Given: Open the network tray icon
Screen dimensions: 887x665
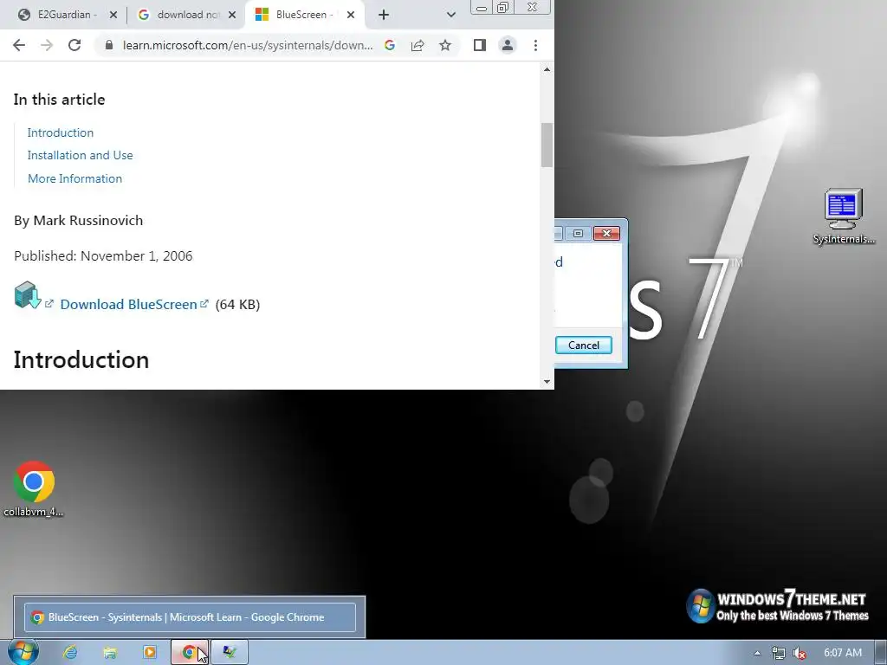Looking at the screenshot, I should (x=779, y=653).
